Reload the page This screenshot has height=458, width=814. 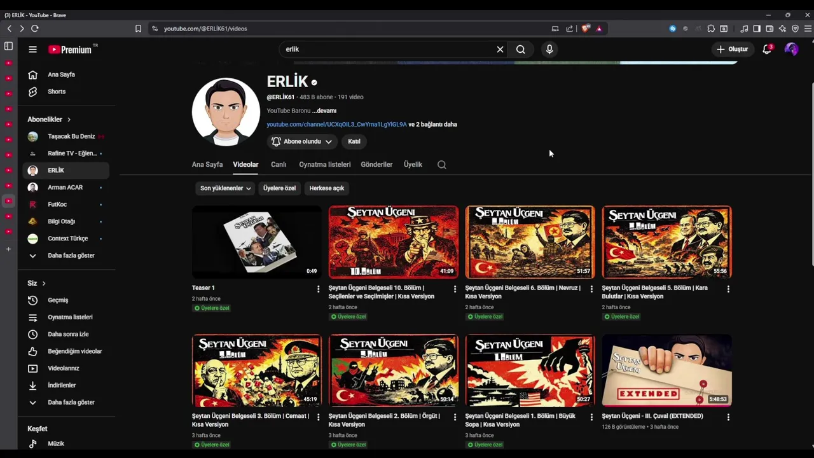34,29
